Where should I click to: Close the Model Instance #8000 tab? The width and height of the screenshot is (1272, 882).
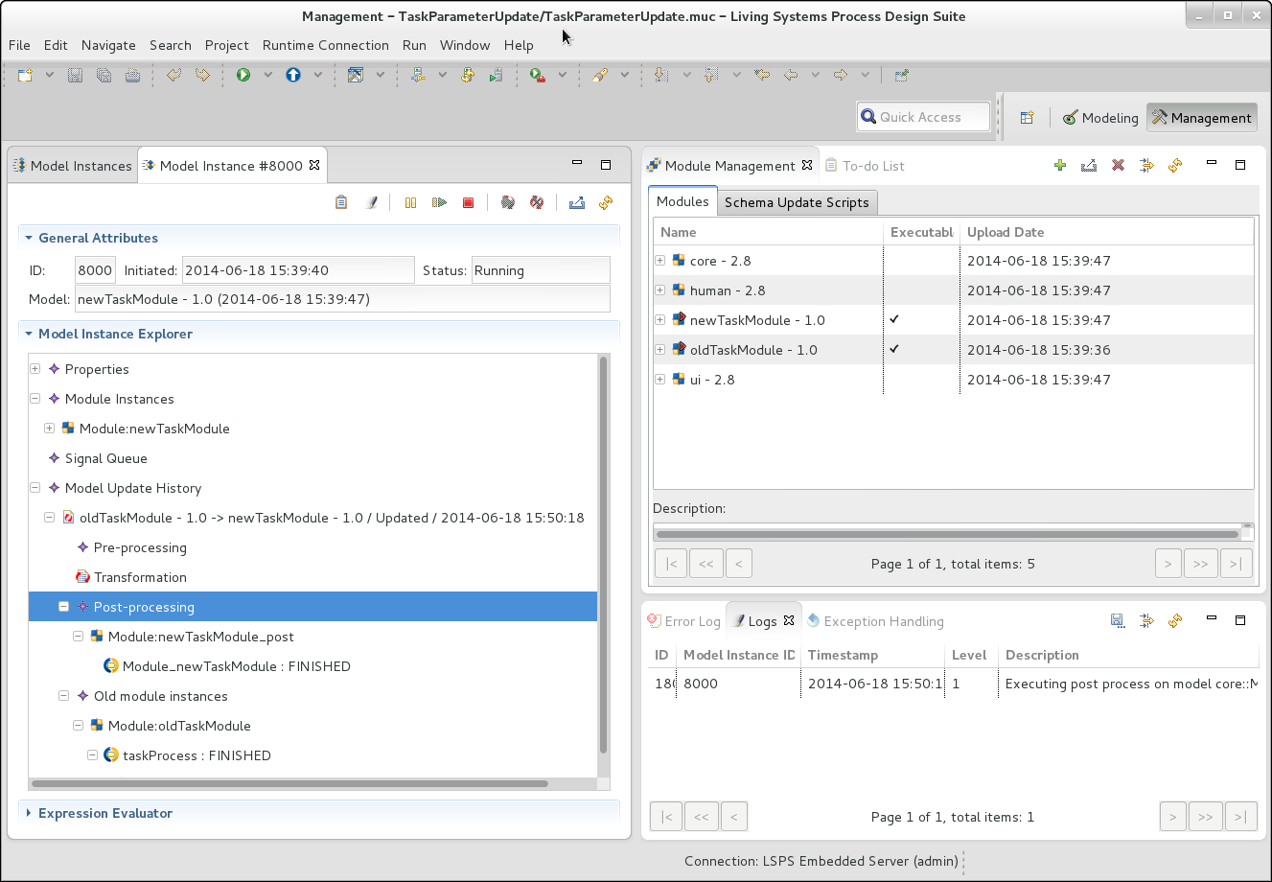(314, 165)
